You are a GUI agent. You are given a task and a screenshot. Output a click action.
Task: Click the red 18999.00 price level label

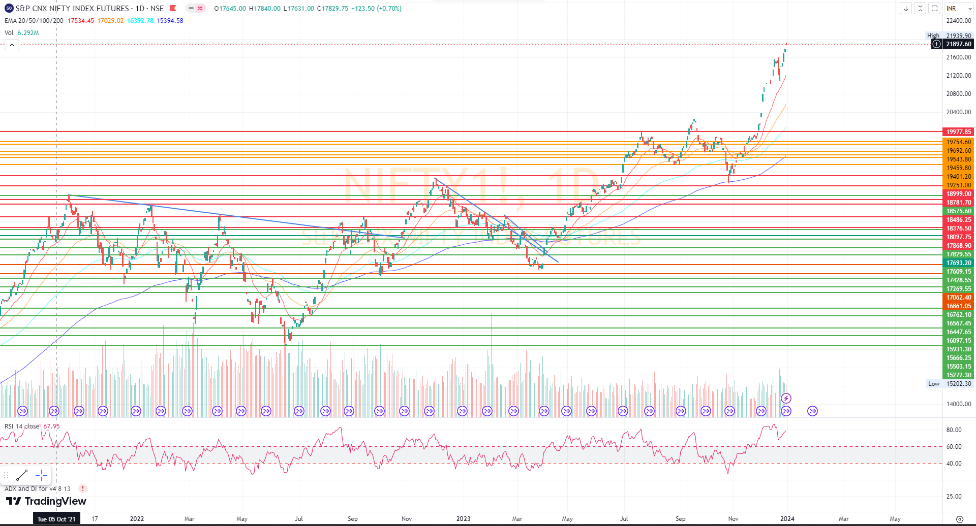pyautogui.click(x=959, y=194)
